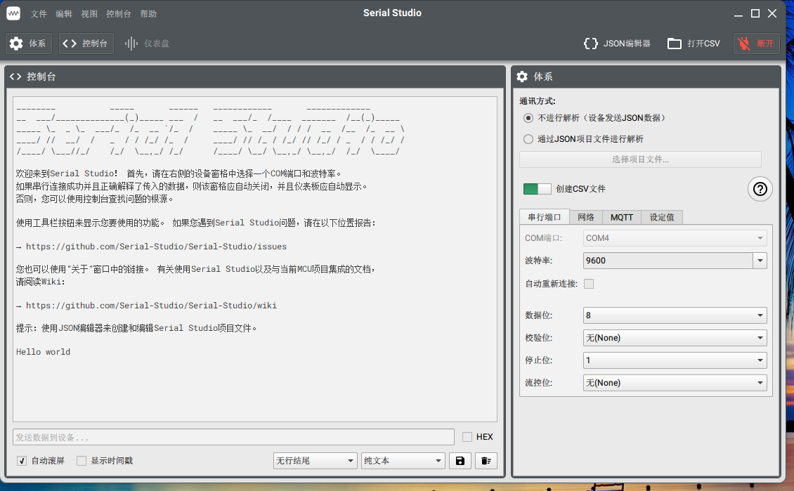Switch to the 设定值 tab
The image size is (794, 491).
662,217
